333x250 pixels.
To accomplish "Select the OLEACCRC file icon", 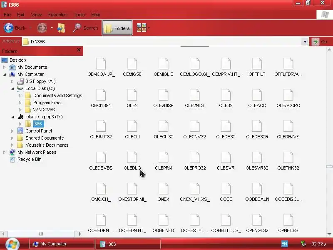I will (x=288, y=95).
